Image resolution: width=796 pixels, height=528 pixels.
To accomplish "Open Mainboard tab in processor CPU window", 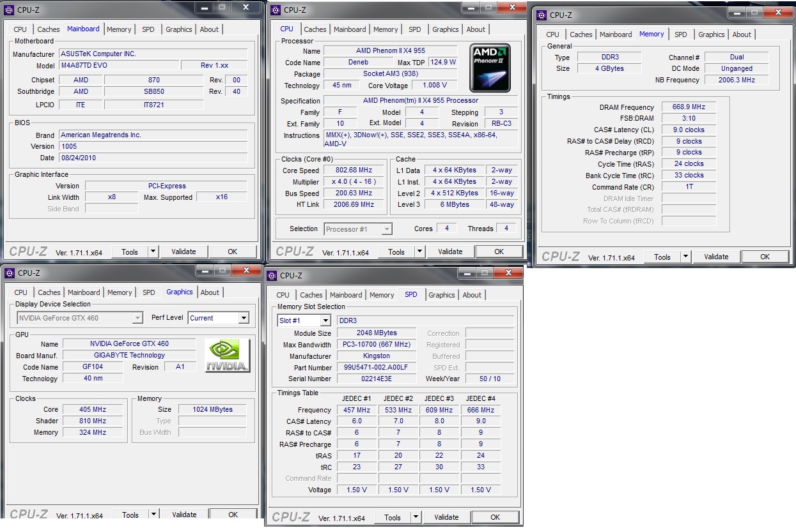I will [x=350, y=29].
